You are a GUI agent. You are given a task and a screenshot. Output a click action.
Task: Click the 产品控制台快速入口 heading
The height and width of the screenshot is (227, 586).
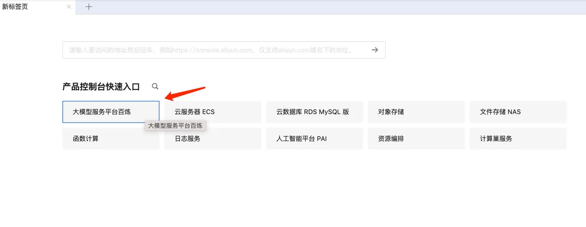pyautogui.click(x=101, y=86)
